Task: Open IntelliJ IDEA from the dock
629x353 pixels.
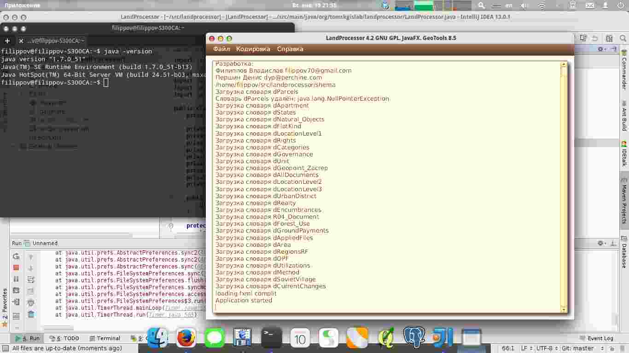Action: [443, 338]
